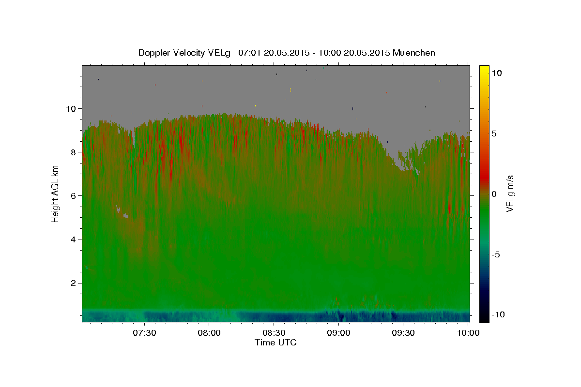Click the 'Time UTC' axis label
This screenshot has height=387, width=581.
coord(275,342)
